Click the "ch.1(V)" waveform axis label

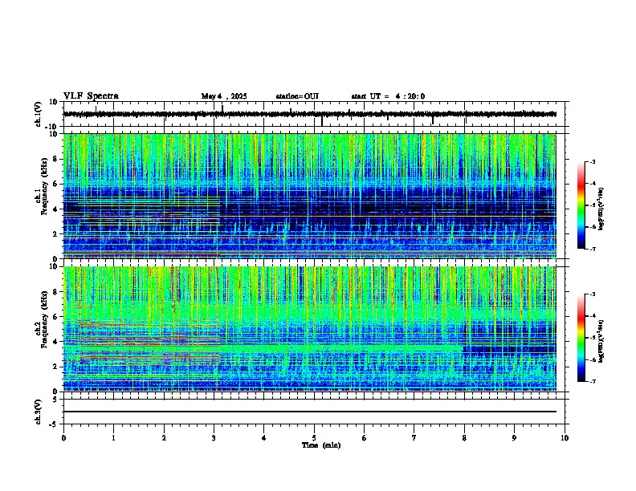click(x=39, y=114)
